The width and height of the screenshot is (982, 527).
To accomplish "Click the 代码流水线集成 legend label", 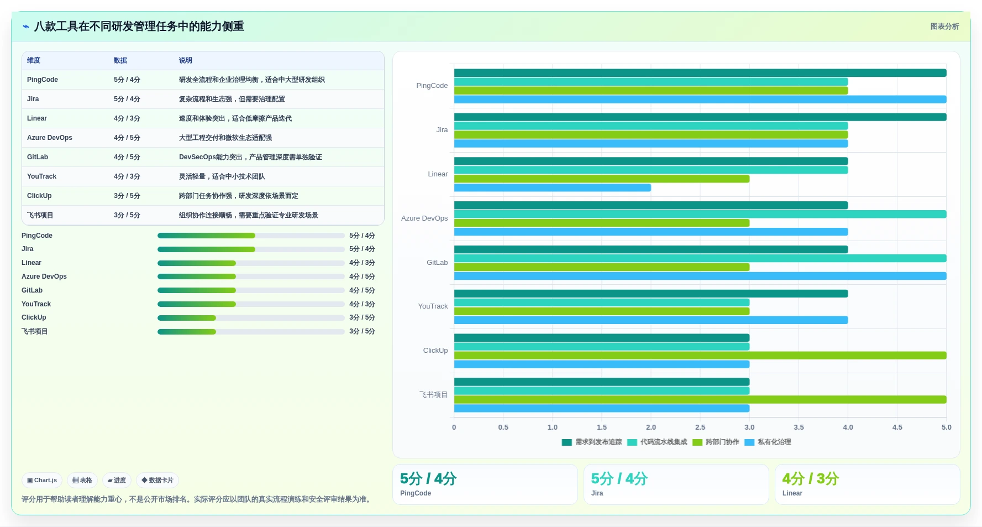I will [664, 442].
